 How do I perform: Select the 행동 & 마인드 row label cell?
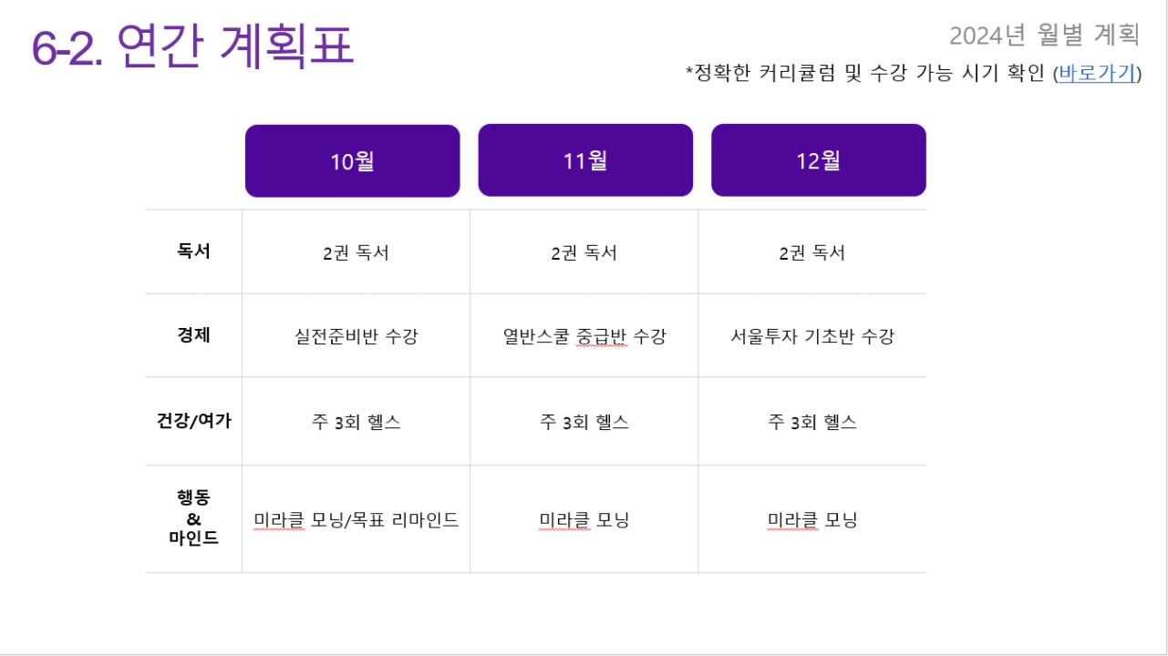(x=193, y=519)
